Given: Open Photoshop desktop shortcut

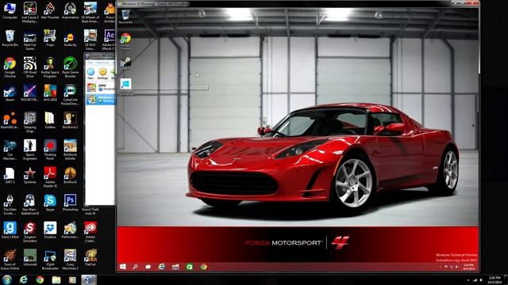Looking at the screenshot, I should 70,203.
